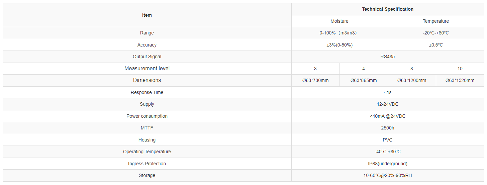Screen dimensions: 487x185
Task: Click the Power consumption row label
Action: (x=147, y=116)
